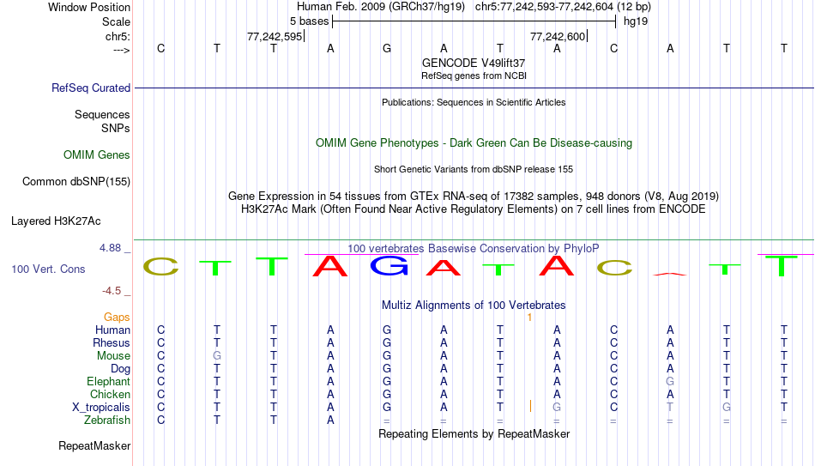Screen dimensions: 815x466
Task: Click the RefSeq genes from NCBI title
Action: [x=474, y=76]
